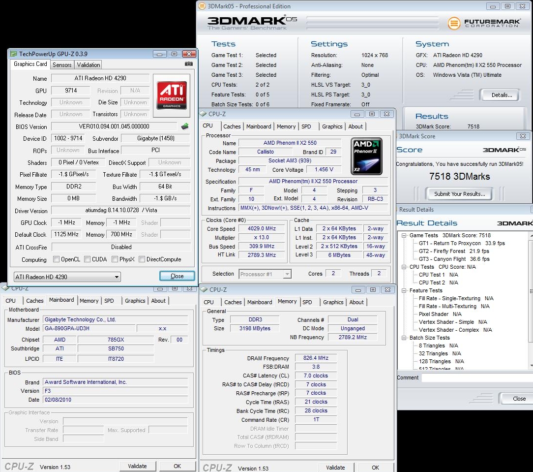
Task: Open the SPD tab in the CPU window
Action: [x=306, y=126]
